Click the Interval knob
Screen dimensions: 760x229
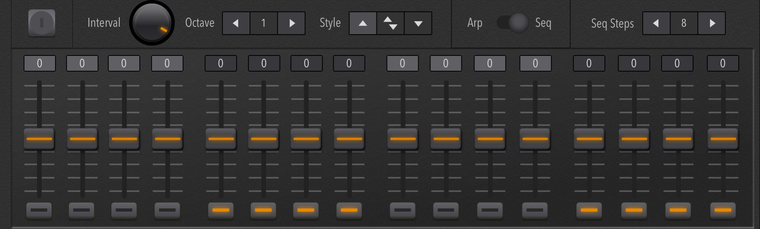tap(152, 23)
